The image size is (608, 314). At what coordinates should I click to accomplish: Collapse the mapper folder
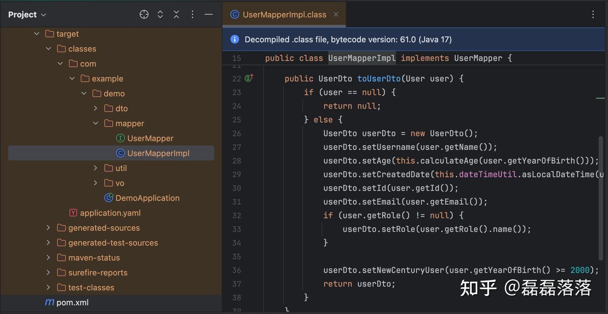pos(96,123)
